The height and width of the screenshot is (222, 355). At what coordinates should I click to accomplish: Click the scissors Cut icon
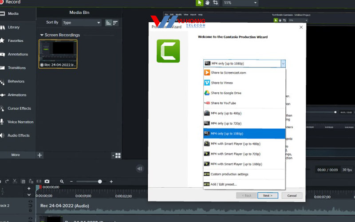pos(15,182)
